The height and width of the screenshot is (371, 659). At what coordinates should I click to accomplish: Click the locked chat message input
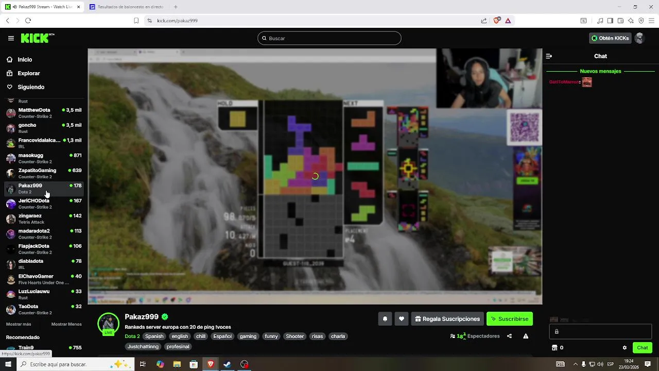pyautogui.click(x=600, y=331)
